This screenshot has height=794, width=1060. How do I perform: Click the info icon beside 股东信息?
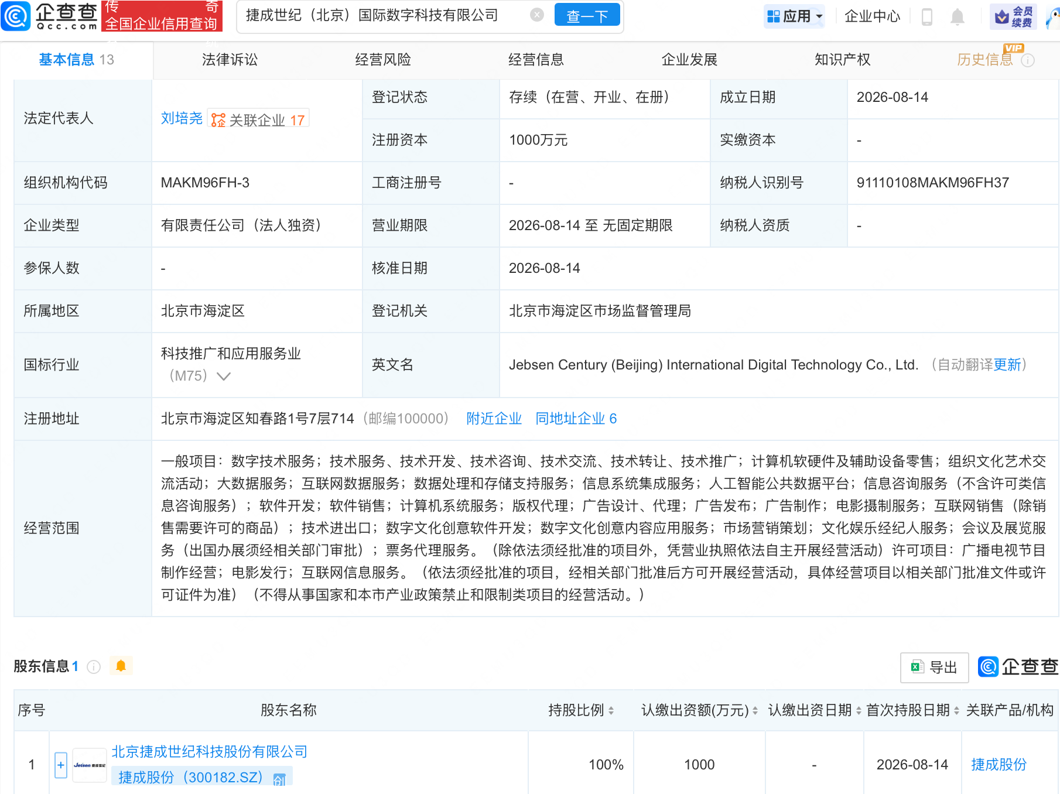click(x=94, y=667)
